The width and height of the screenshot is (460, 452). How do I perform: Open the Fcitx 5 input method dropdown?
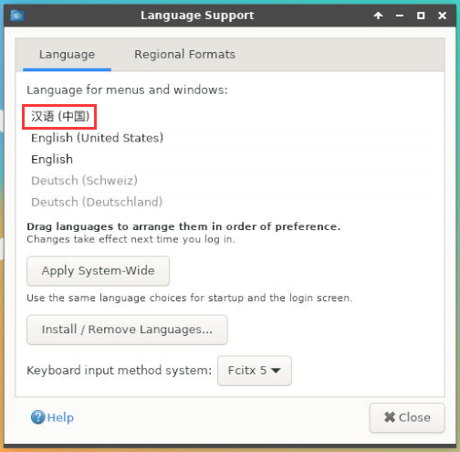tap(255, 371)
